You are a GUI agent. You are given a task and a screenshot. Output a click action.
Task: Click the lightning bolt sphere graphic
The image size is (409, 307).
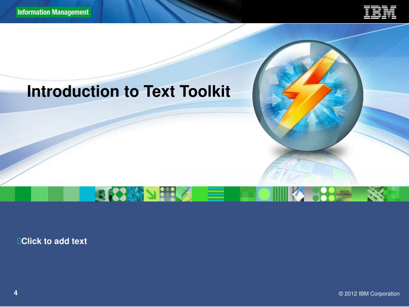pyautogui.click(x=308, y=96)
